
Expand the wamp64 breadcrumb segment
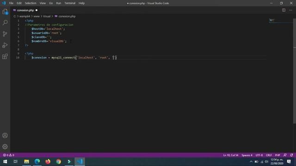coord(25,17)
